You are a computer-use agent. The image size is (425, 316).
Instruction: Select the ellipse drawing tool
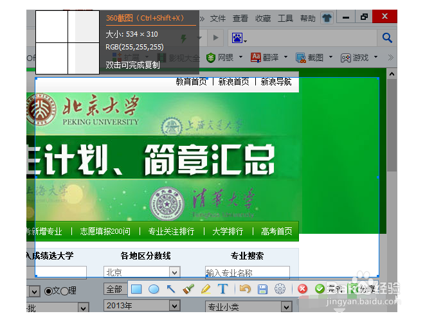coord(154,289)
